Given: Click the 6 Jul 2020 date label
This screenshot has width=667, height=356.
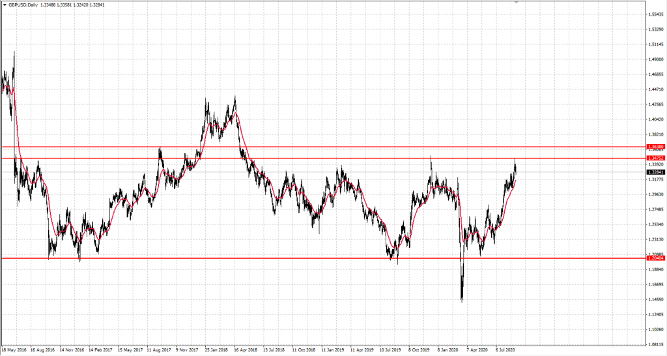Looking at the screenshot, I should coord(507,350).
